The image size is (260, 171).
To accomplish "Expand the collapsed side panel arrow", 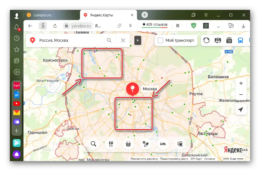I will click(x=137, y=40).
